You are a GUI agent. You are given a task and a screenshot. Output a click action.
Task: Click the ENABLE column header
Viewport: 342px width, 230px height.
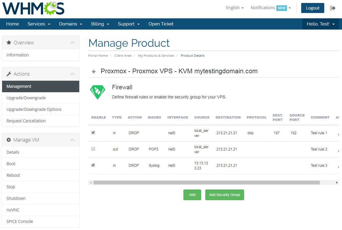tap(99, 117)
